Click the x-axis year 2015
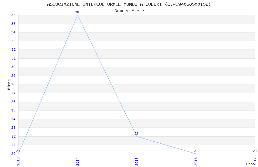 coord(137,162)
